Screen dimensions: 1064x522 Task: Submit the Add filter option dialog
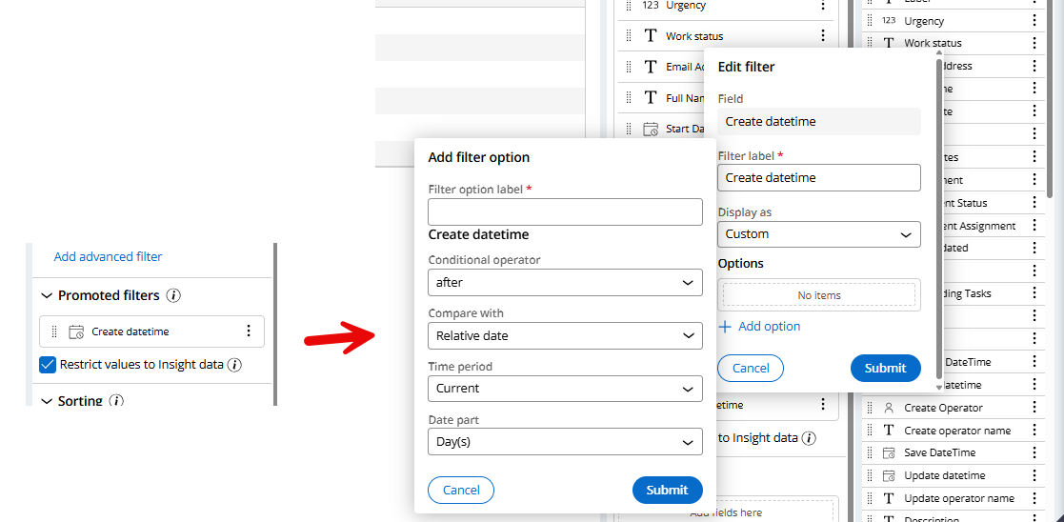[667, 490]
